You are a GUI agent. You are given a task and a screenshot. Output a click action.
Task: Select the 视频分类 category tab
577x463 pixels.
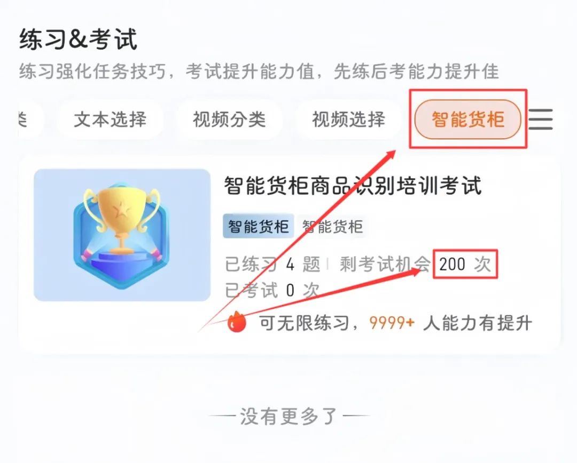pos(229,119)
